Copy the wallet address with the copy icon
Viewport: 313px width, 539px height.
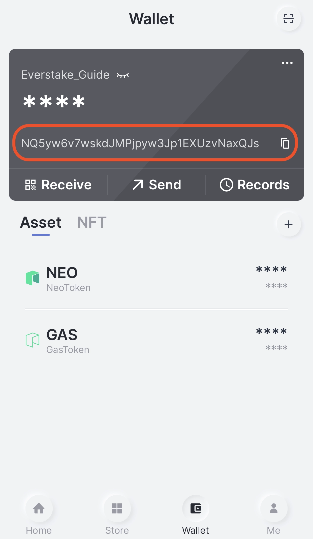point(285,143)
